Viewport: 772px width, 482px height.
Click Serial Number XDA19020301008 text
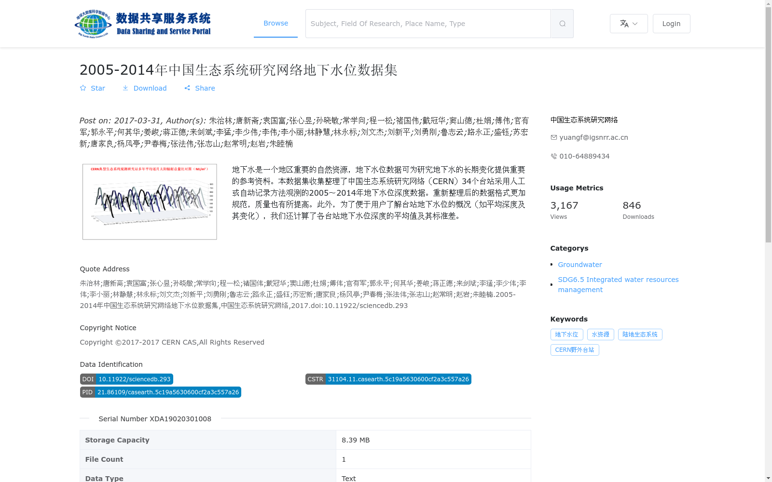pos(155,419)
